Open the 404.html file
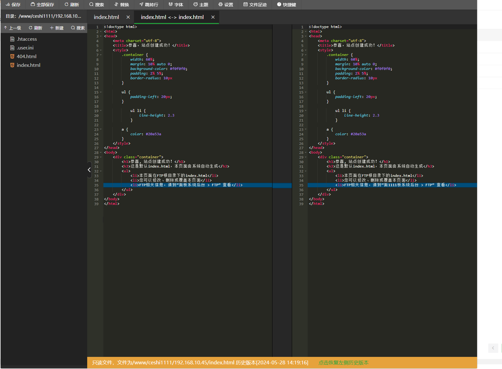This screenshot has height=369, width=502. [26, 56]
